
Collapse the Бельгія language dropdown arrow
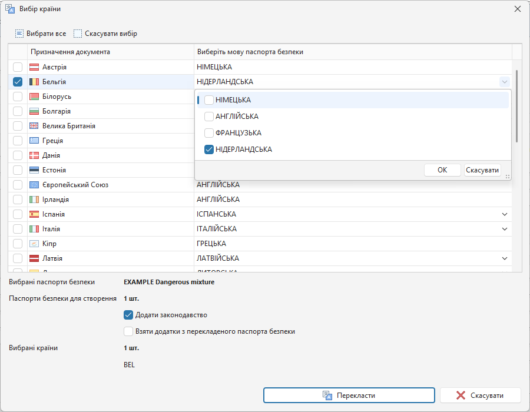point(504,82)
